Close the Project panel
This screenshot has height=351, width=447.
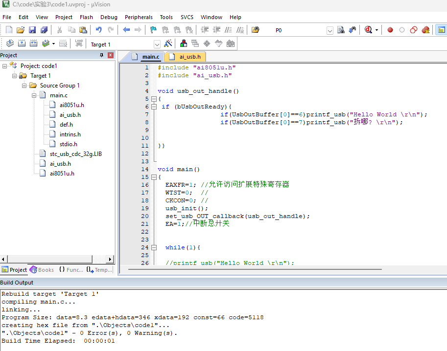[111, 55]
